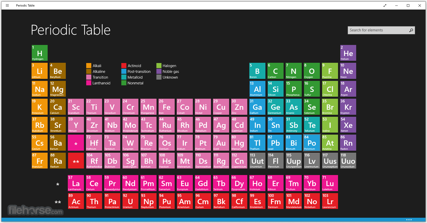Click the Post-transition legend label

[x=139, y=72]
